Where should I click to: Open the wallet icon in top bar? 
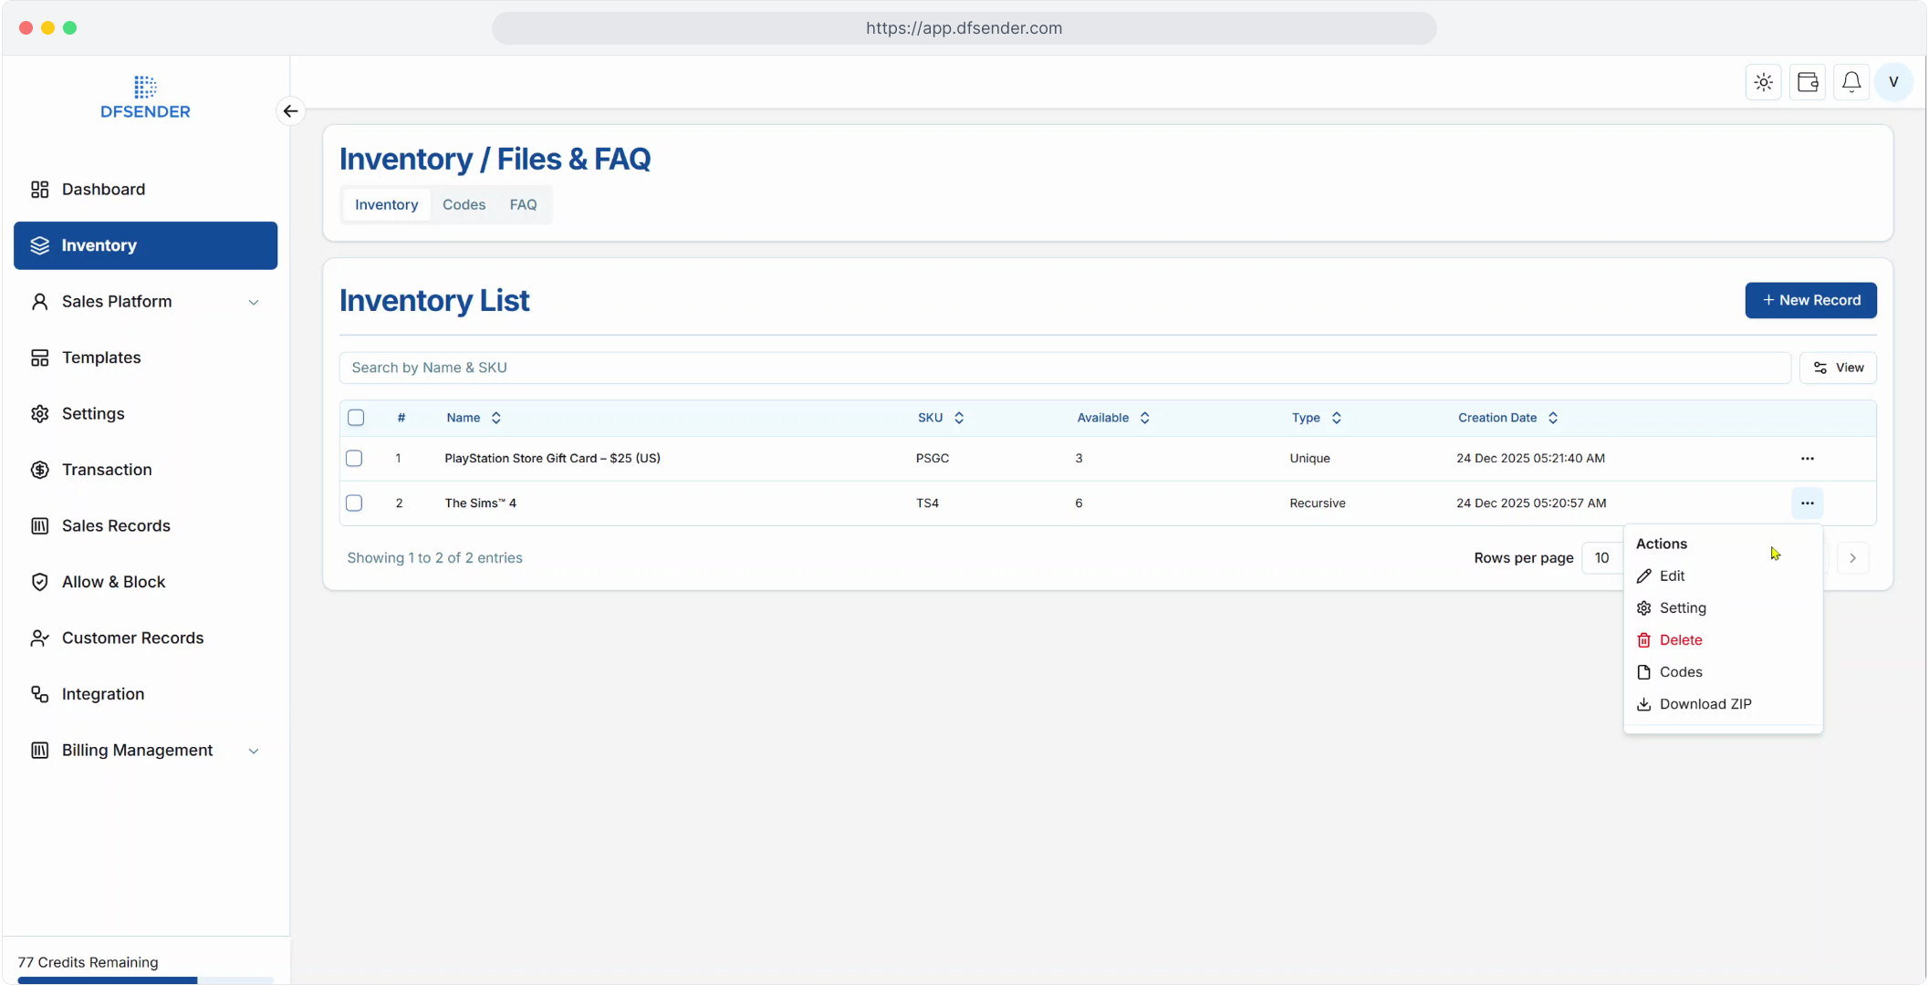coord(1807,82)
